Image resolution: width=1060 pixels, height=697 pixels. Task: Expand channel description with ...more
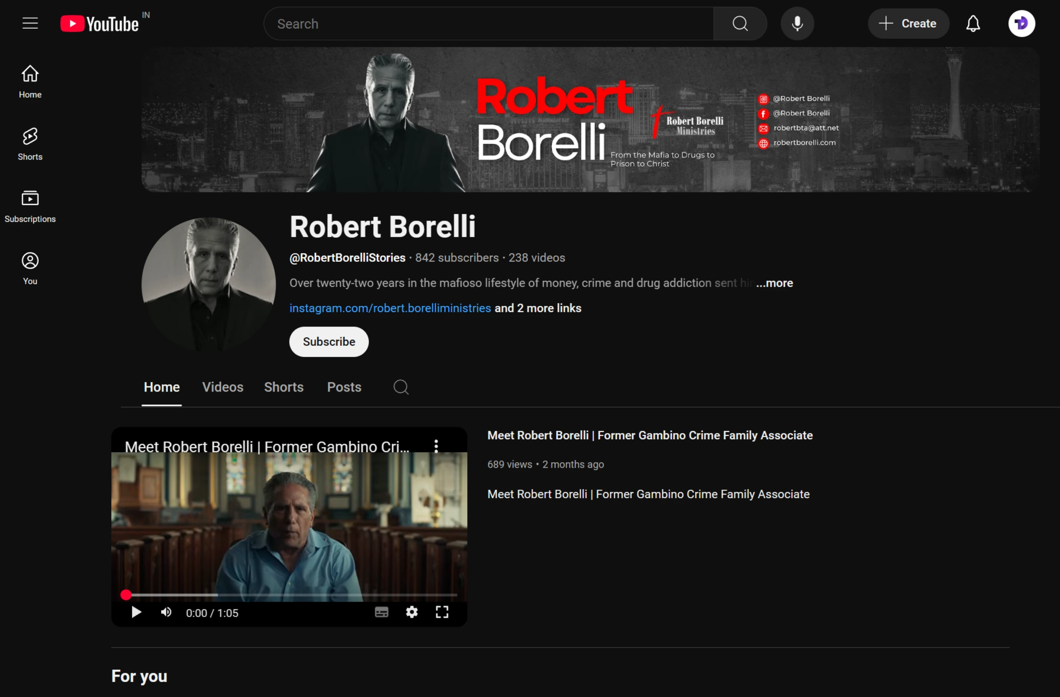pyautogui.click(x=775, y=283)
